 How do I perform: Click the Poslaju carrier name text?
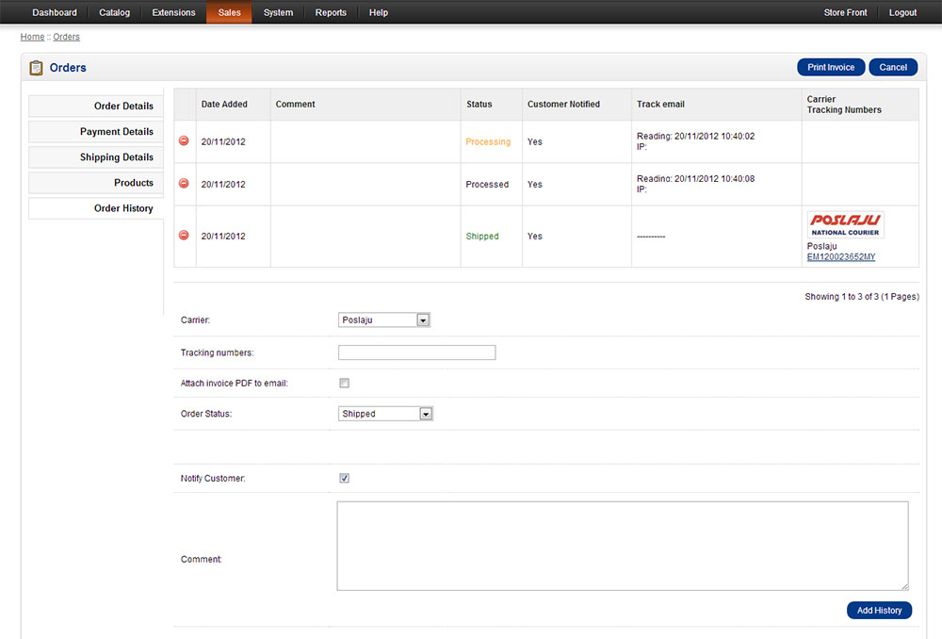tap(821, 246)
